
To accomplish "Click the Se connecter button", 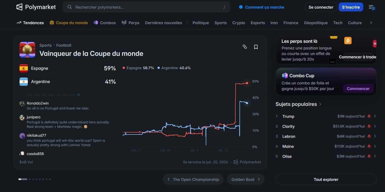I will pyautogui.click(x=321, y=7).
